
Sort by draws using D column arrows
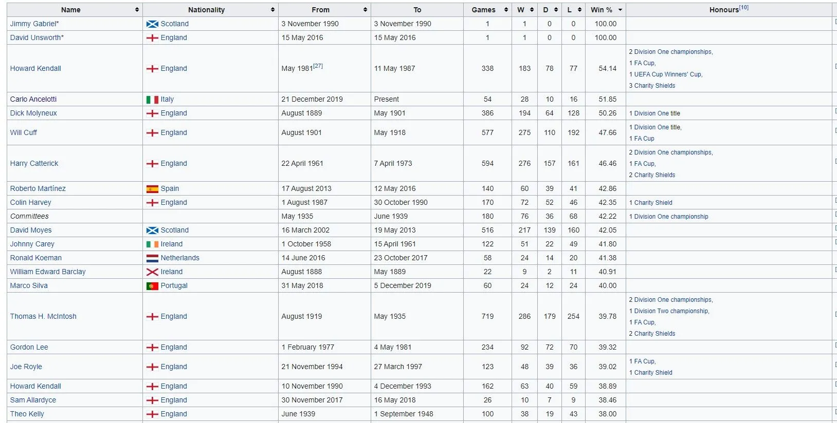pos(556,10)
